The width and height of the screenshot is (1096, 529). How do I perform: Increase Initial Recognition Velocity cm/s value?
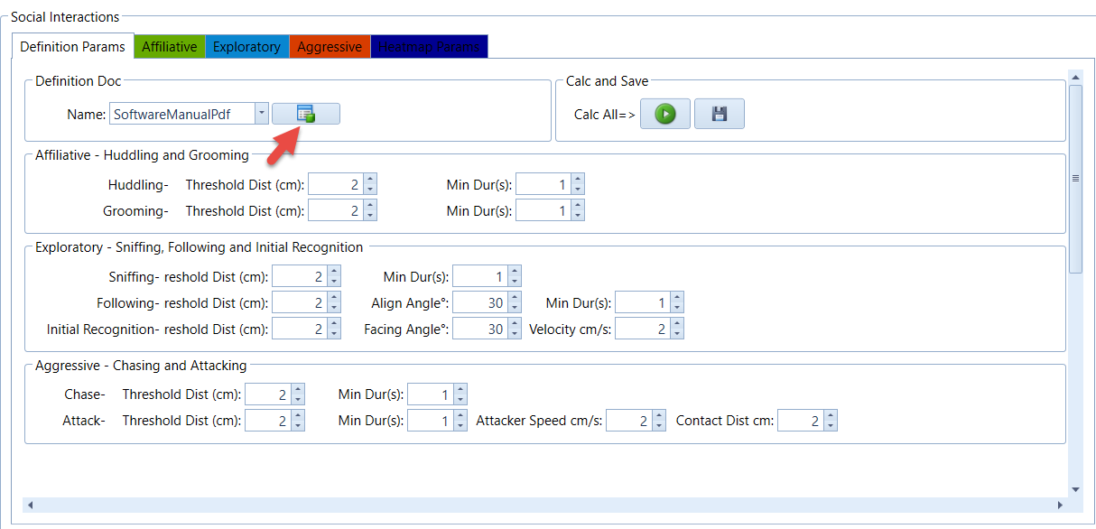click(x=677, y=324)
